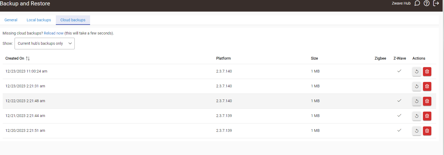Click the Z-Wave column header
Screen dimensions: 444x155
tap(399, 58)
